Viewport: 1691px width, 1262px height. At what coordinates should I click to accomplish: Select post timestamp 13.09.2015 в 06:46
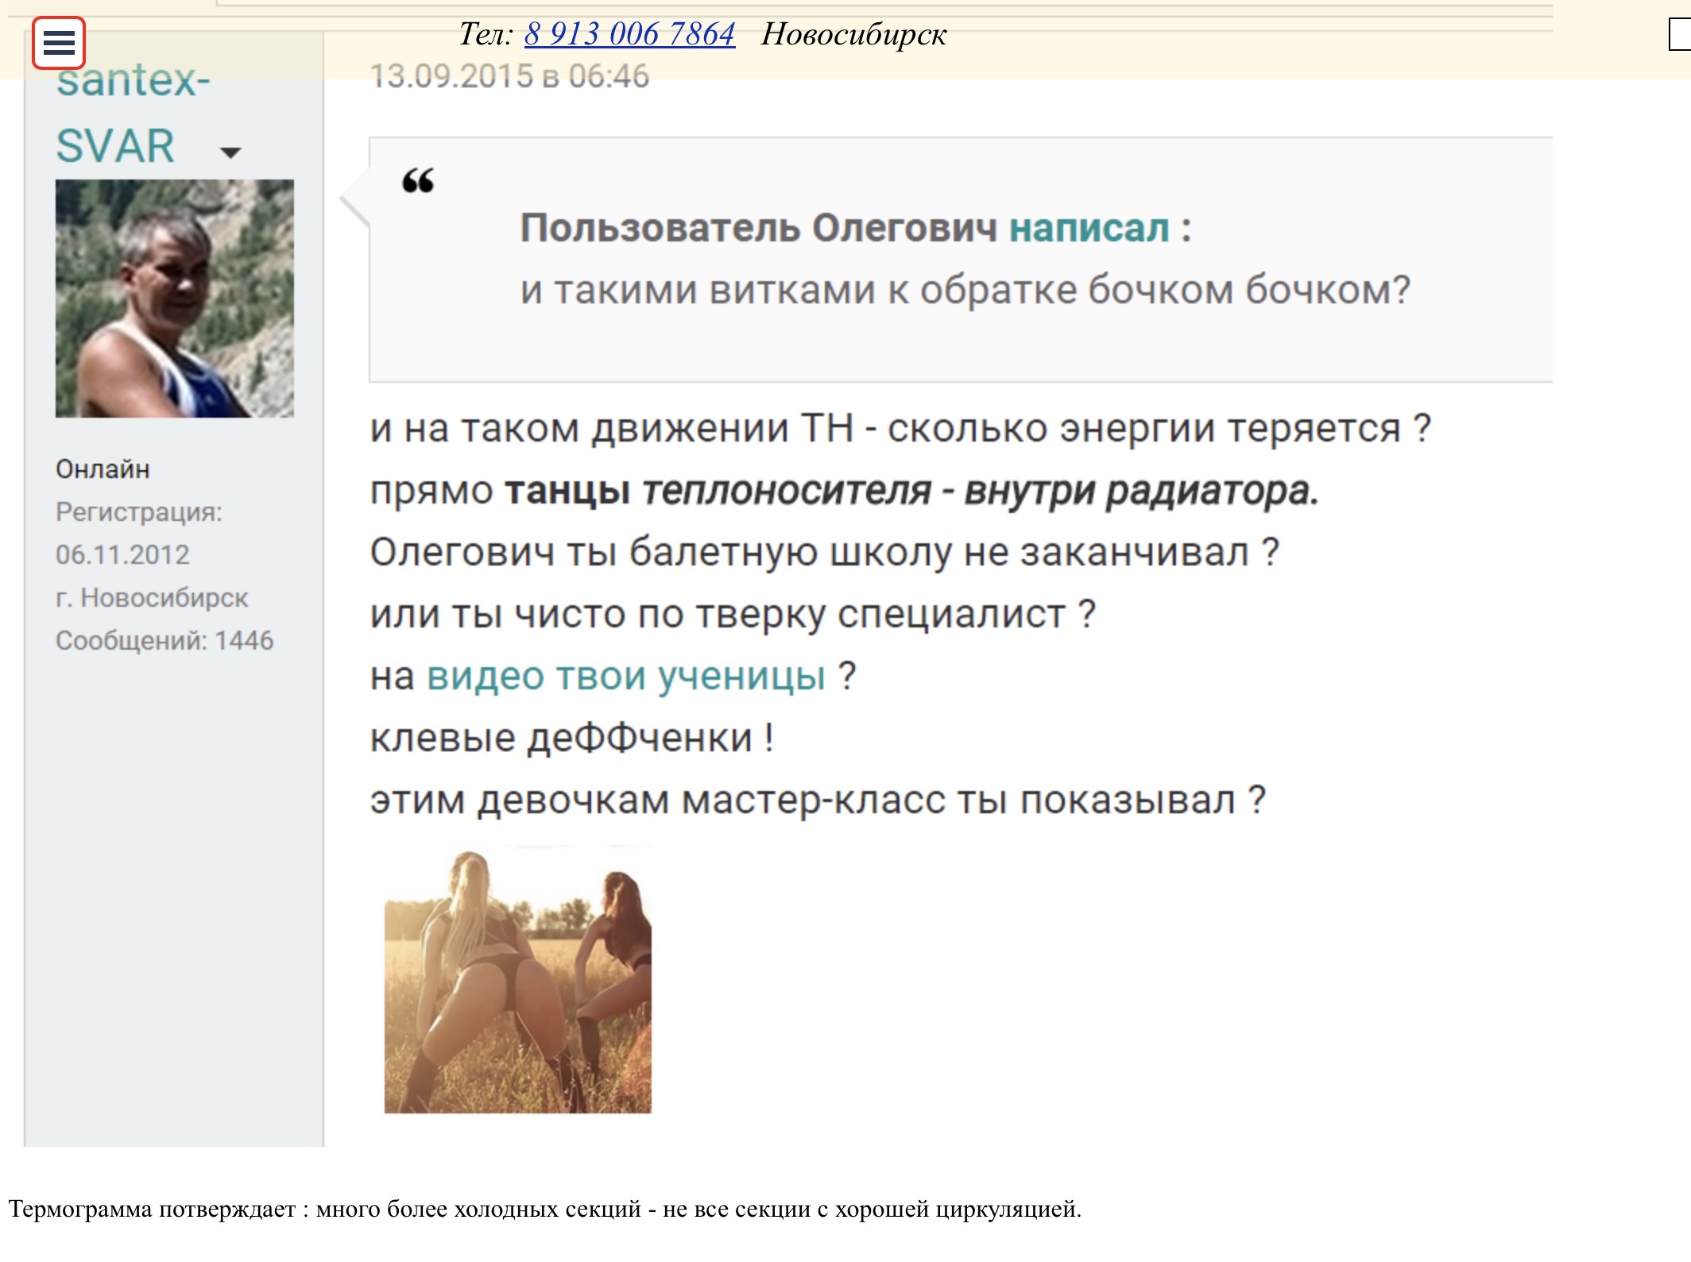[510, 76]
